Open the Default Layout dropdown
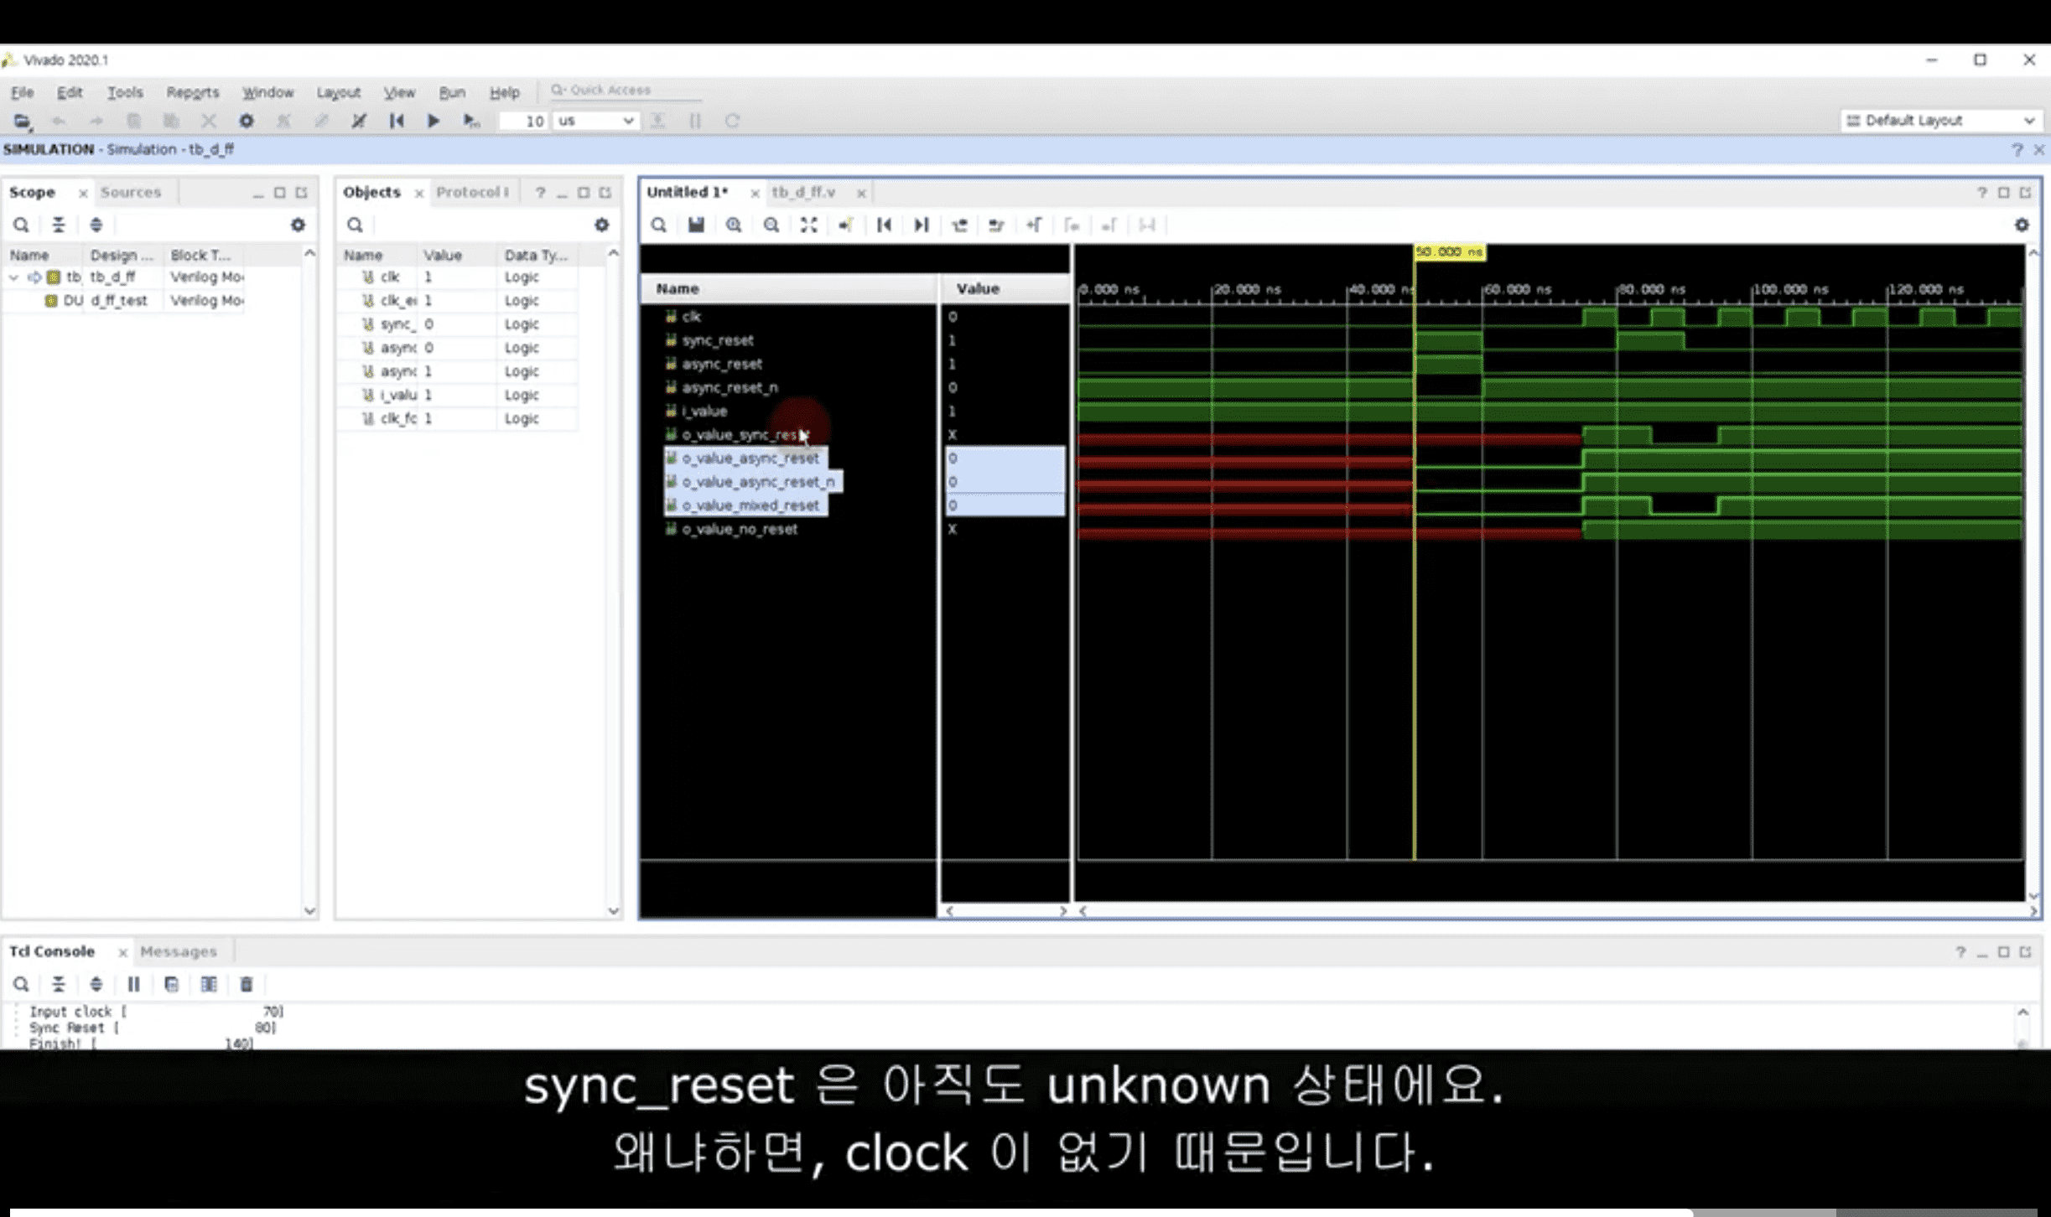Screen dimensions: 2051x1217 [x=1940, y=121]
